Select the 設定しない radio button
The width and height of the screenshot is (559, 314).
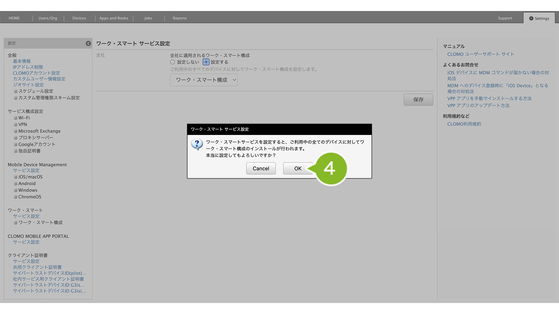click(172, 62)
